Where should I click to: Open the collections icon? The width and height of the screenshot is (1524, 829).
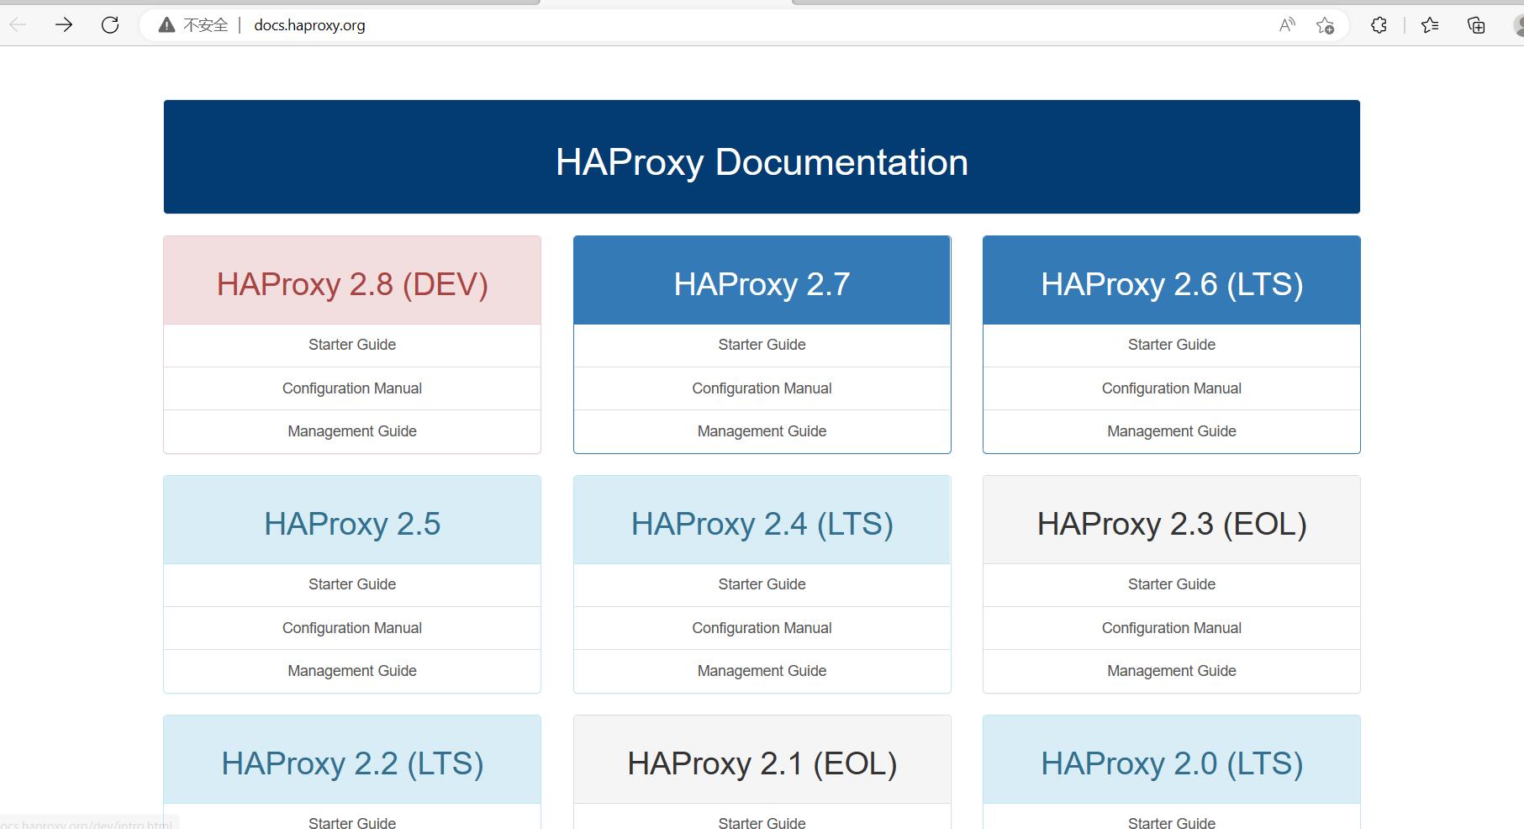coord(1476,25)
